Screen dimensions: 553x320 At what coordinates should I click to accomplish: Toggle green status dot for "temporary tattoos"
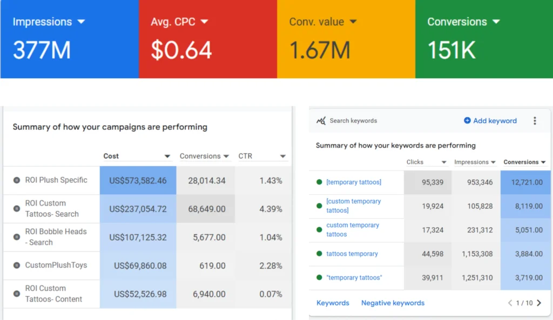pos(319,278)
